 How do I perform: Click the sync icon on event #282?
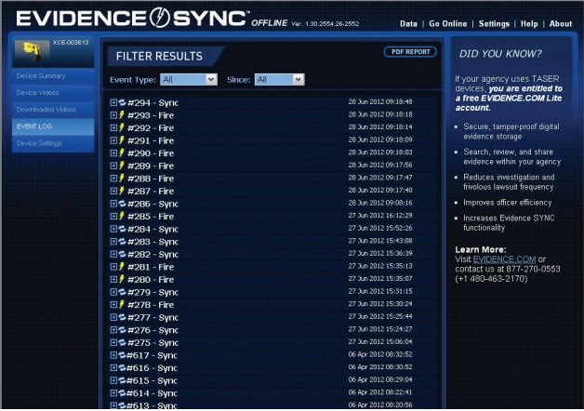tap(122, 254)
